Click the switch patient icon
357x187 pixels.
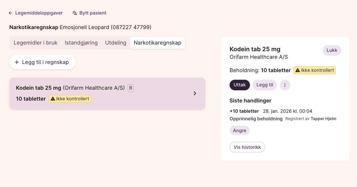(75, 13)
